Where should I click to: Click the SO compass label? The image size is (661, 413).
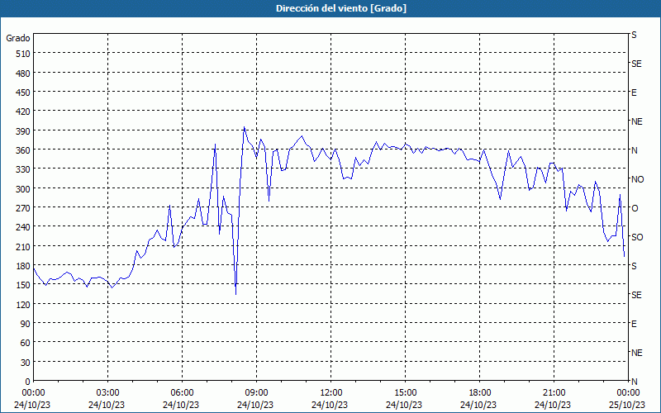click(x=637, y=237)
